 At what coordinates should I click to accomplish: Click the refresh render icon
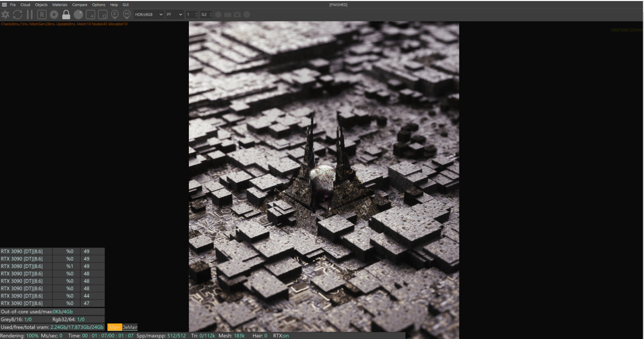tap(17, 14)
